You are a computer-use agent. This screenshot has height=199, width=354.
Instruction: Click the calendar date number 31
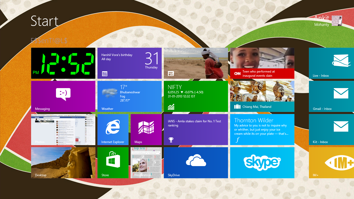pyautogui.click(x=151, y=58)
